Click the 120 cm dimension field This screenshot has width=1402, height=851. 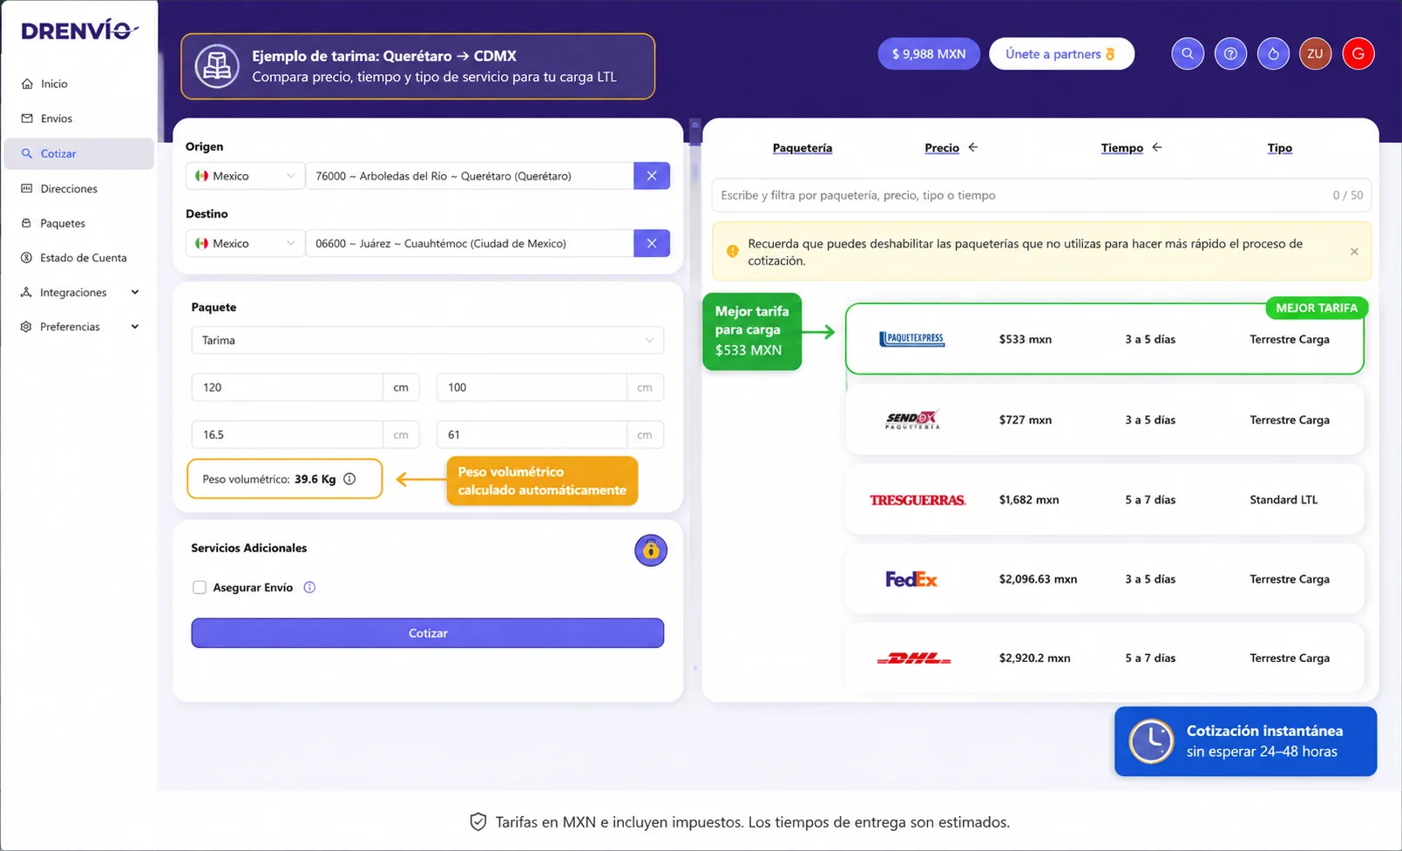(287, 388)
